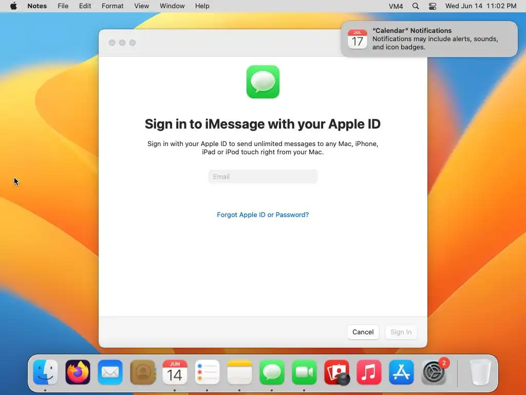The image size is (526, 395).
Task: Click the date and time in menu bar
Action: pos(481,6)
